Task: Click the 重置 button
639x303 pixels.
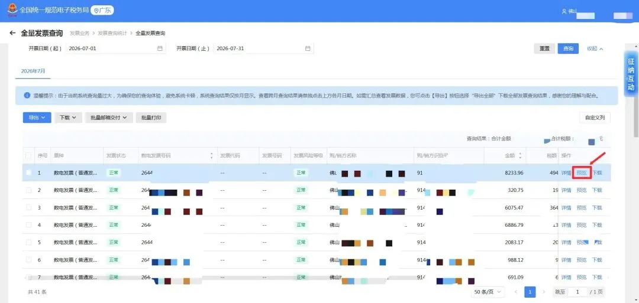Action: 544,48
